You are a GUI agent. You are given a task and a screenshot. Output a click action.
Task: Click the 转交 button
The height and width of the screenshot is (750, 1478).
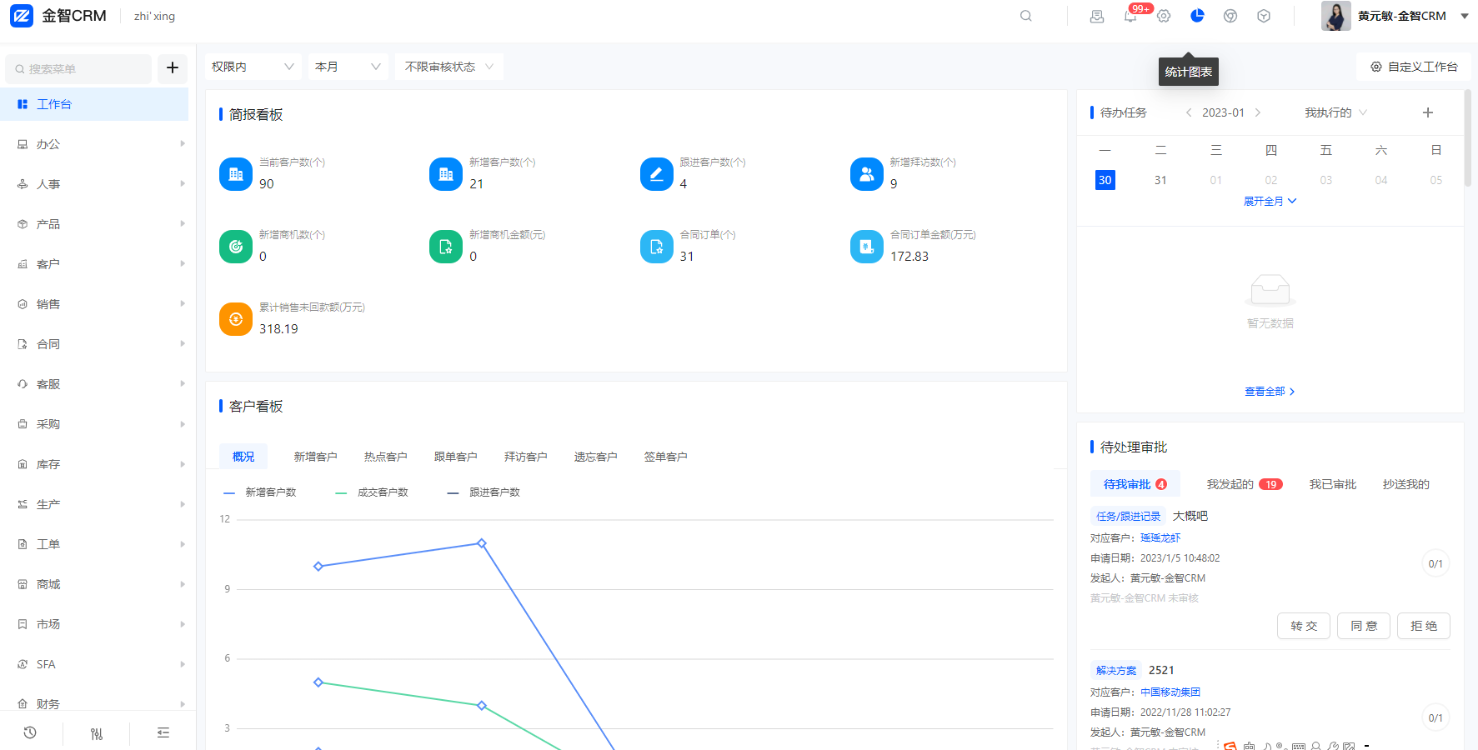coord(1304,626)
